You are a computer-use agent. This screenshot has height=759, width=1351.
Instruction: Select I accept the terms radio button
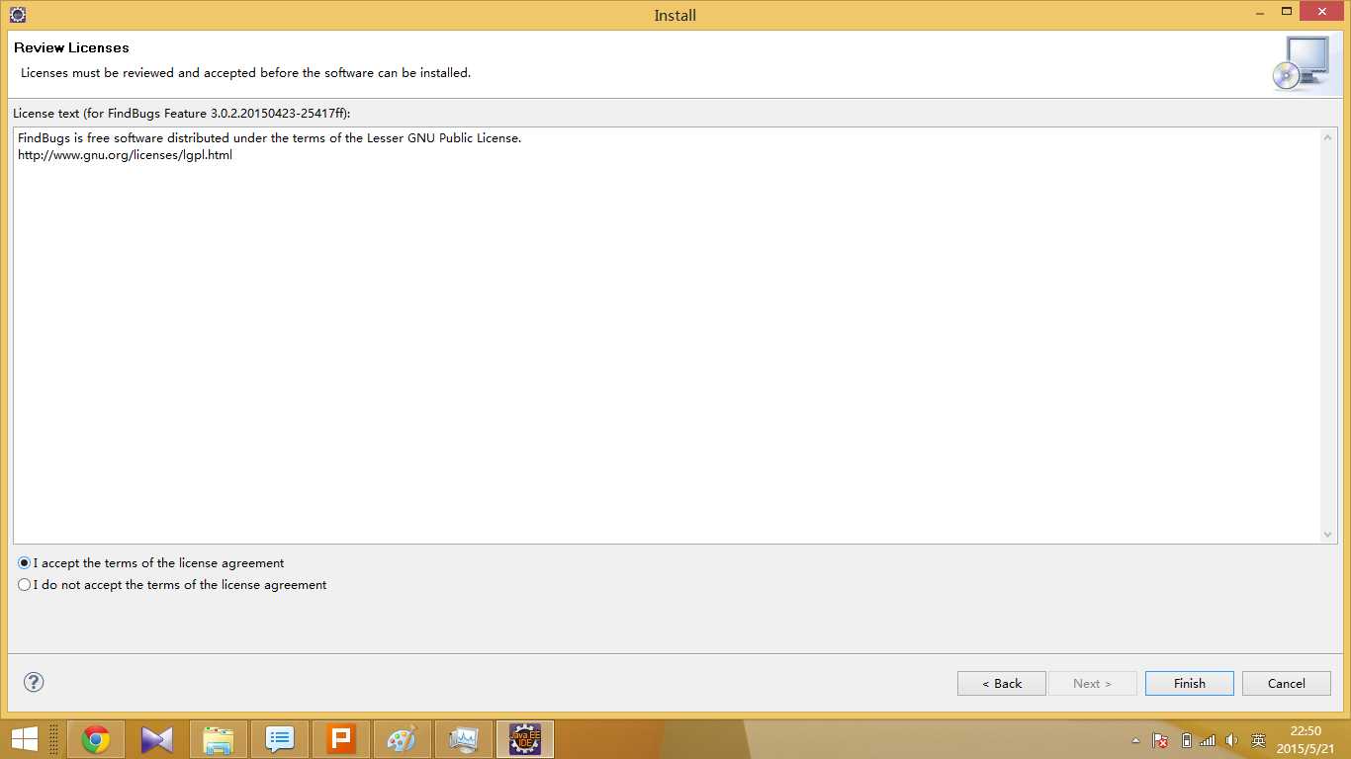25,562
